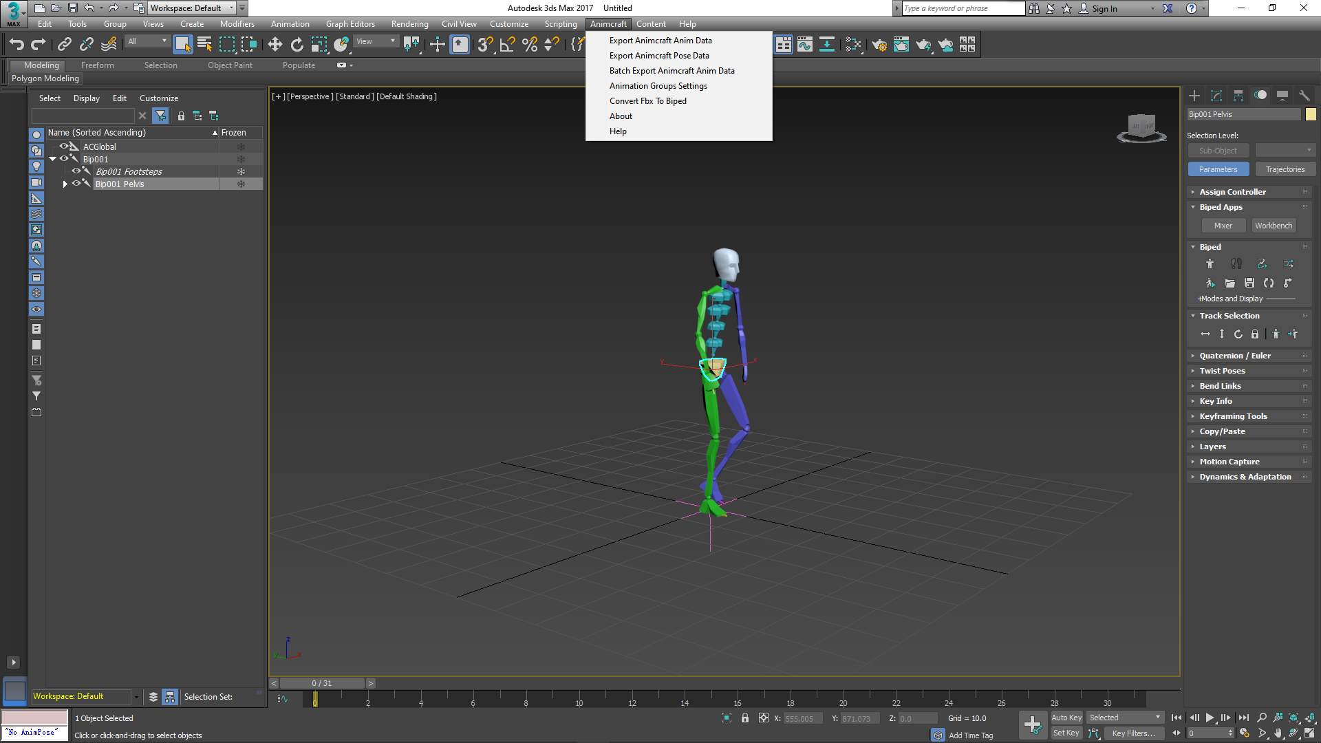This screenshot has width=1321, height=743.
Task: Toggle frozen state of Bip001 Pelvis
Action: [x=241, y=184]
